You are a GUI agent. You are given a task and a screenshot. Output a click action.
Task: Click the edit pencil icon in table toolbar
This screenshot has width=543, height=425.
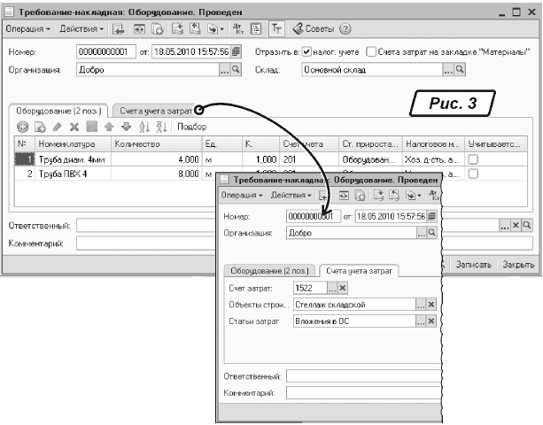[58, 127]
